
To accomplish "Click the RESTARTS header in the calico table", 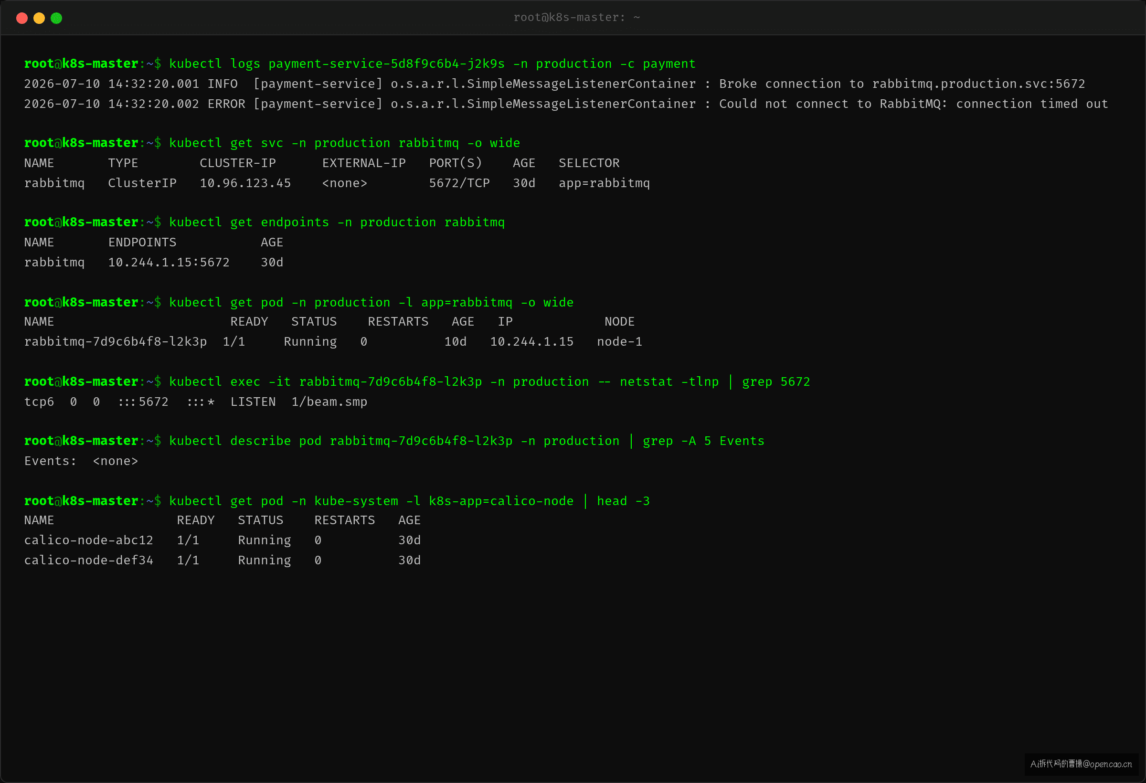I will click(345, 521).
